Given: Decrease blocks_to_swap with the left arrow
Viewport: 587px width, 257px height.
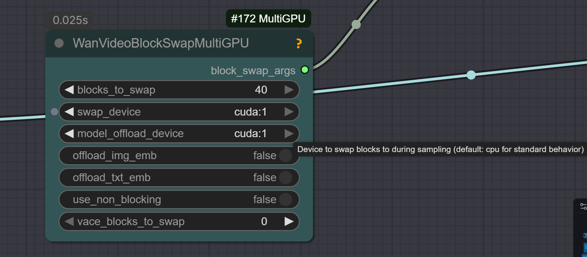Looking at the screenshot, I should coord(69,90).
